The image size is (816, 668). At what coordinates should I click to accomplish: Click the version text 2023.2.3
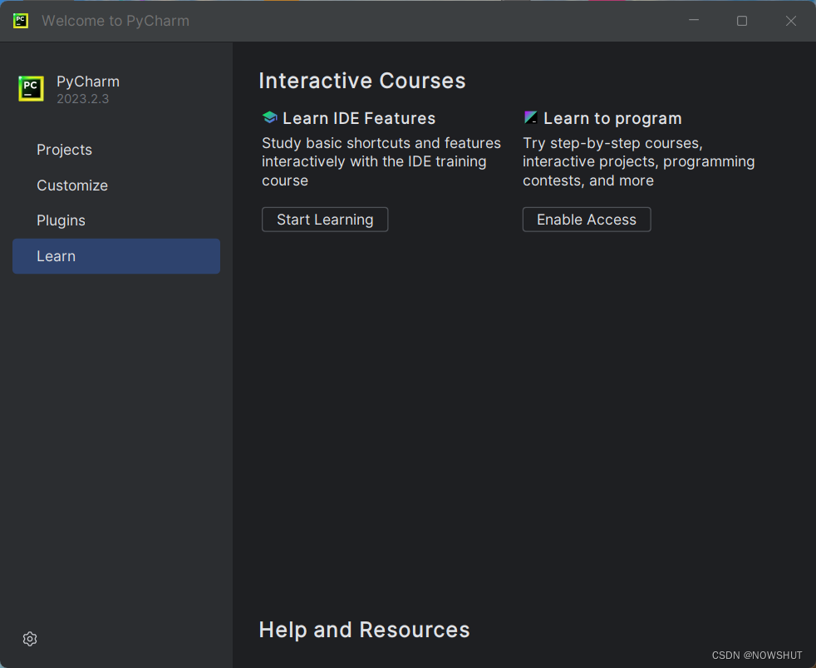(83, 99)
